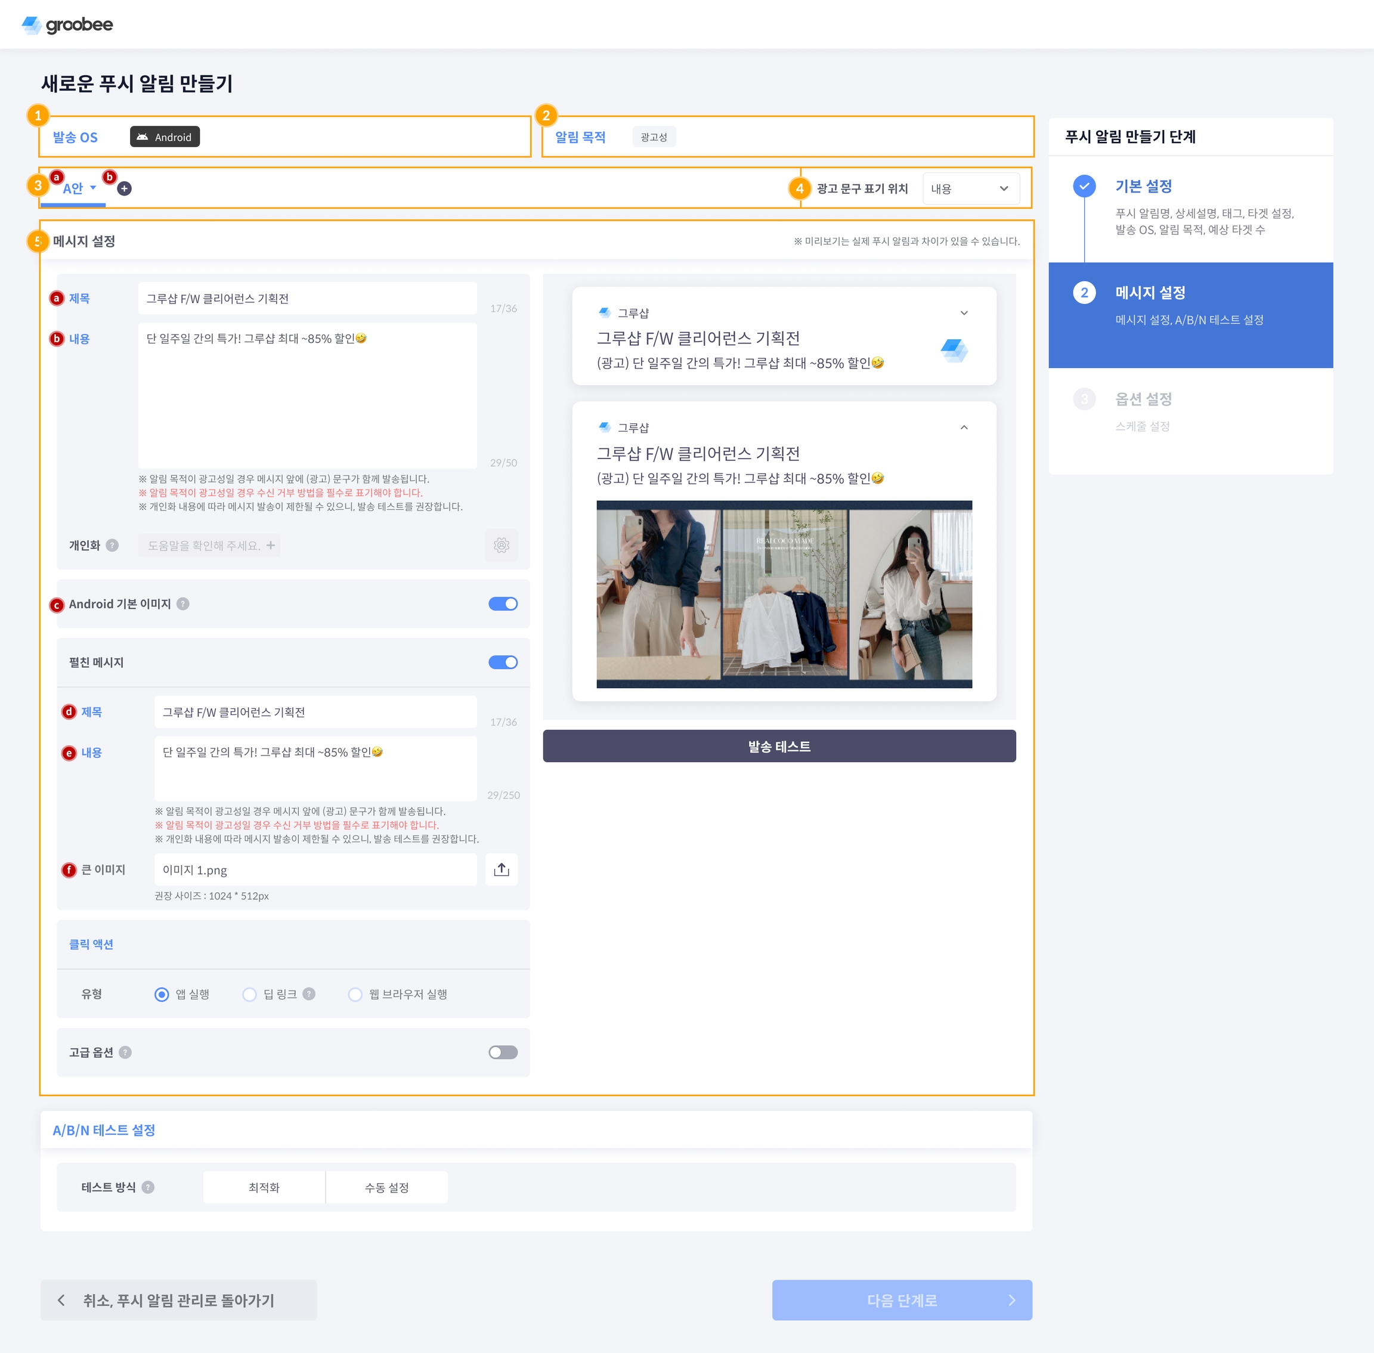
Task: Select the 수동 설정 test method tab
Action: point(386,1187)
